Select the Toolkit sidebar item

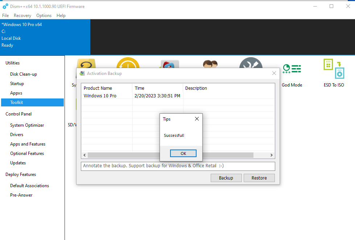32,102
